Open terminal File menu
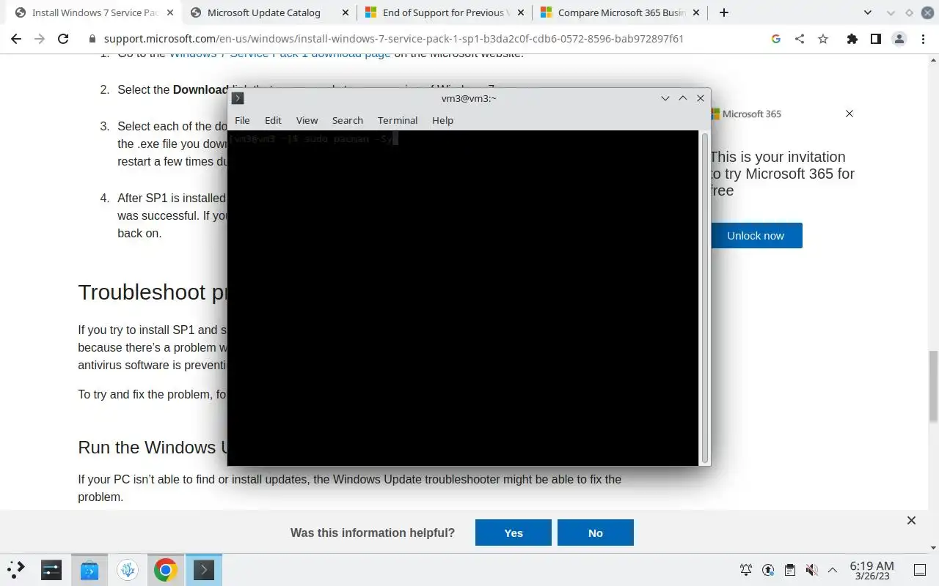Image resolution: width=939 pixels, height=586 pixels. click(x=242, y=120)
